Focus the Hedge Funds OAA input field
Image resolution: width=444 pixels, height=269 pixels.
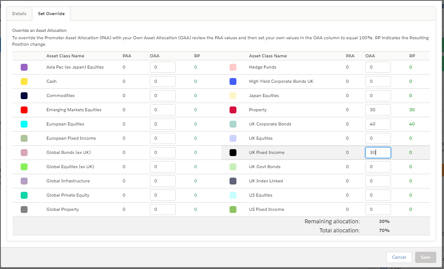point(378,67)
